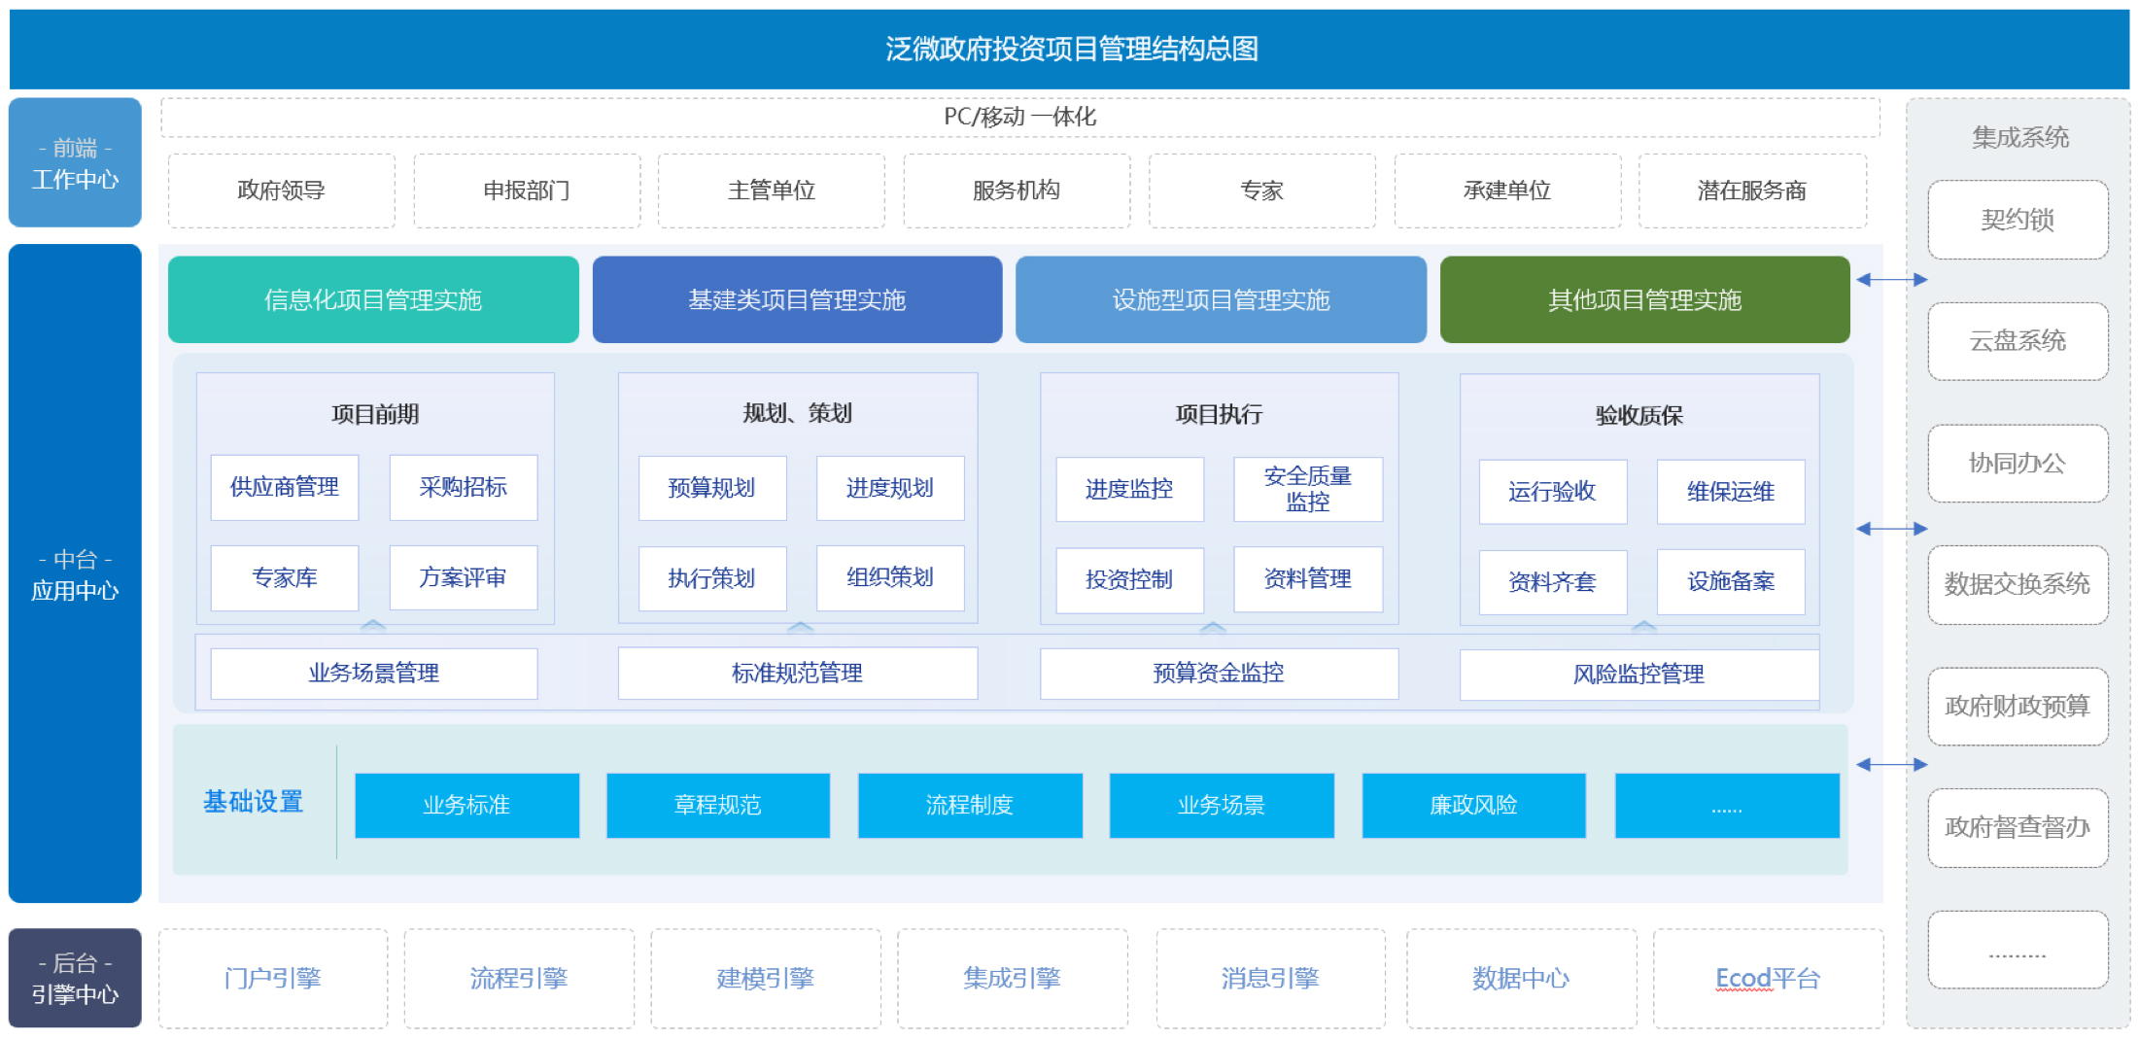Viewport: 2138px width, 1040px height.
Task: Open the Ecod平台 link
Action: 1768,978
